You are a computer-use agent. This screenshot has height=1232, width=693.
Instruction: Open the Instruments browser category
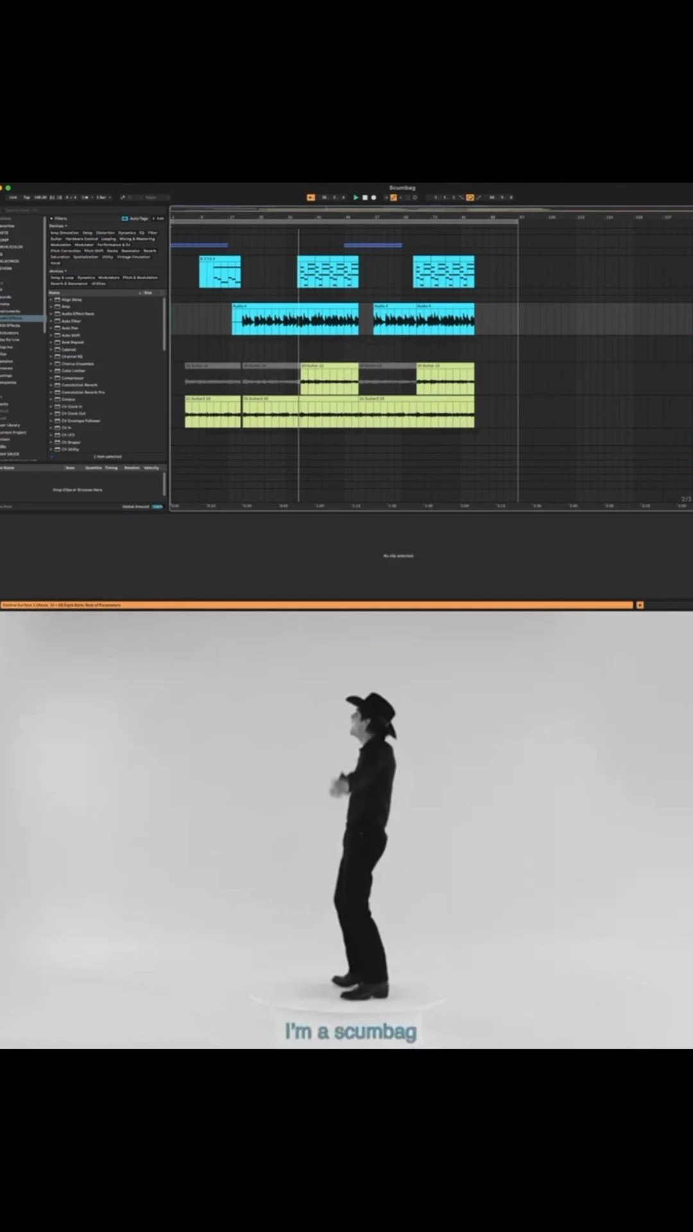pos(10,311)
